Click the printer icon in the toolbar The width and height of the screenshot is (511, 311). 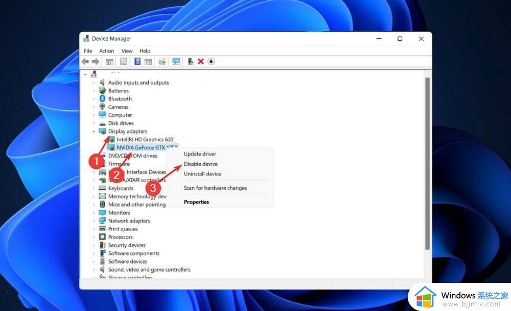pos(162,62)
